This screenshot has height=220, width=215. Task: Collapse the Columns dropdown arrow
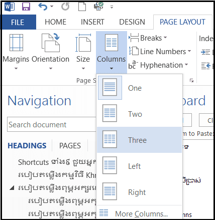pyautogui.click(x=112, y=68)
